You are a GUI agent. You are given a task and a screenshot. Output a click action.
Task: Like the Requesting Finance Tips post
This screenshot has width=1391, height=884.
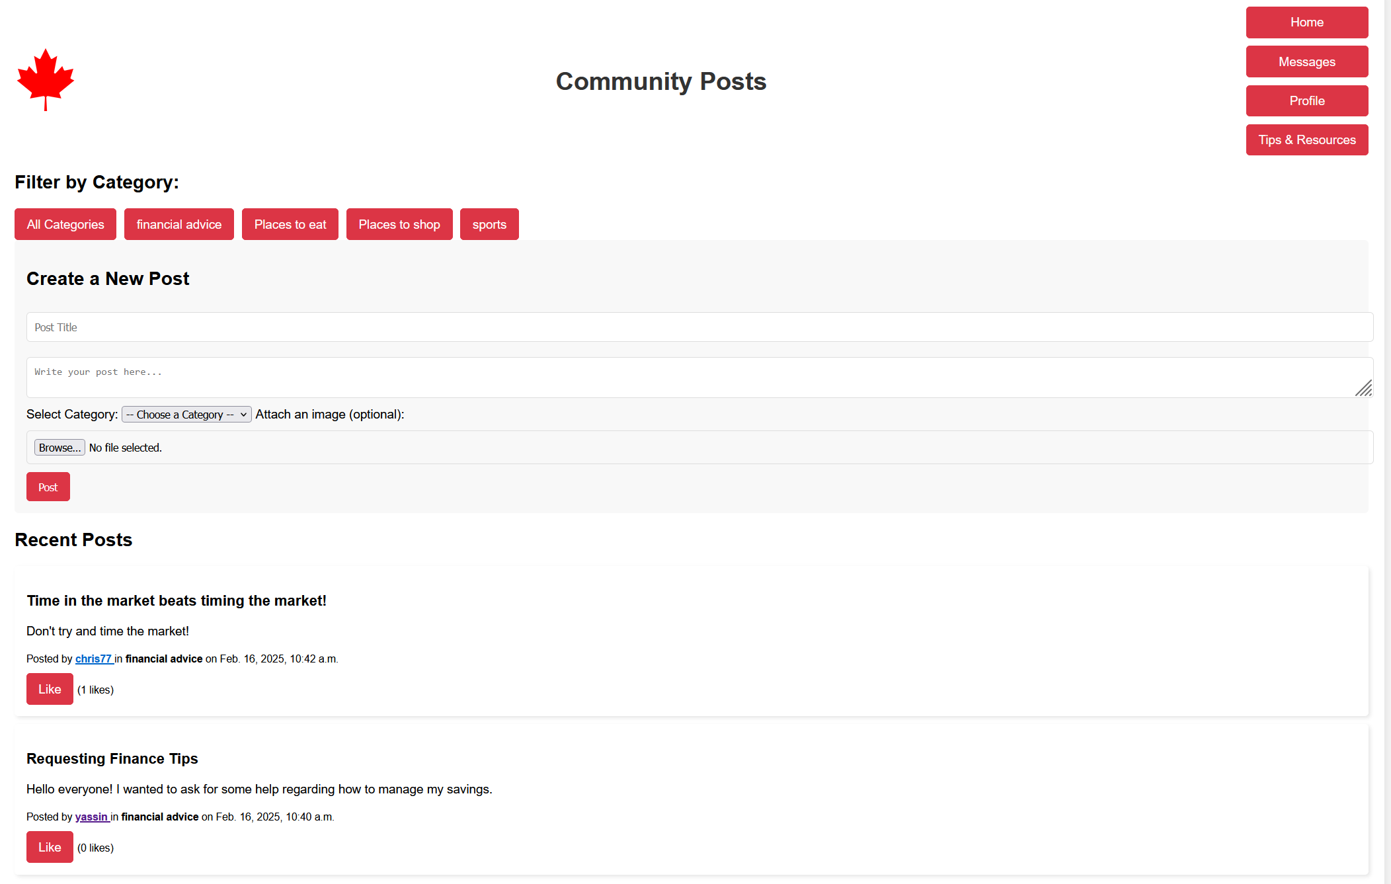[x=50, y=847]
